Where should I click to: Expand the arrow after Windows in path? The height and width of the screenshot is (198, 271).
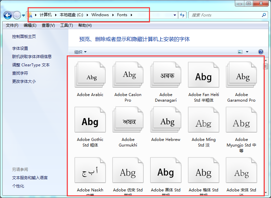[x=113, y=15]
